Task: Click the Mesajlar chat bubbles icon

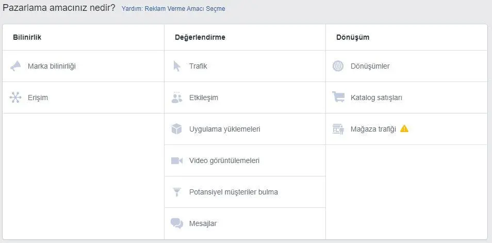Action: click(177, 223)
